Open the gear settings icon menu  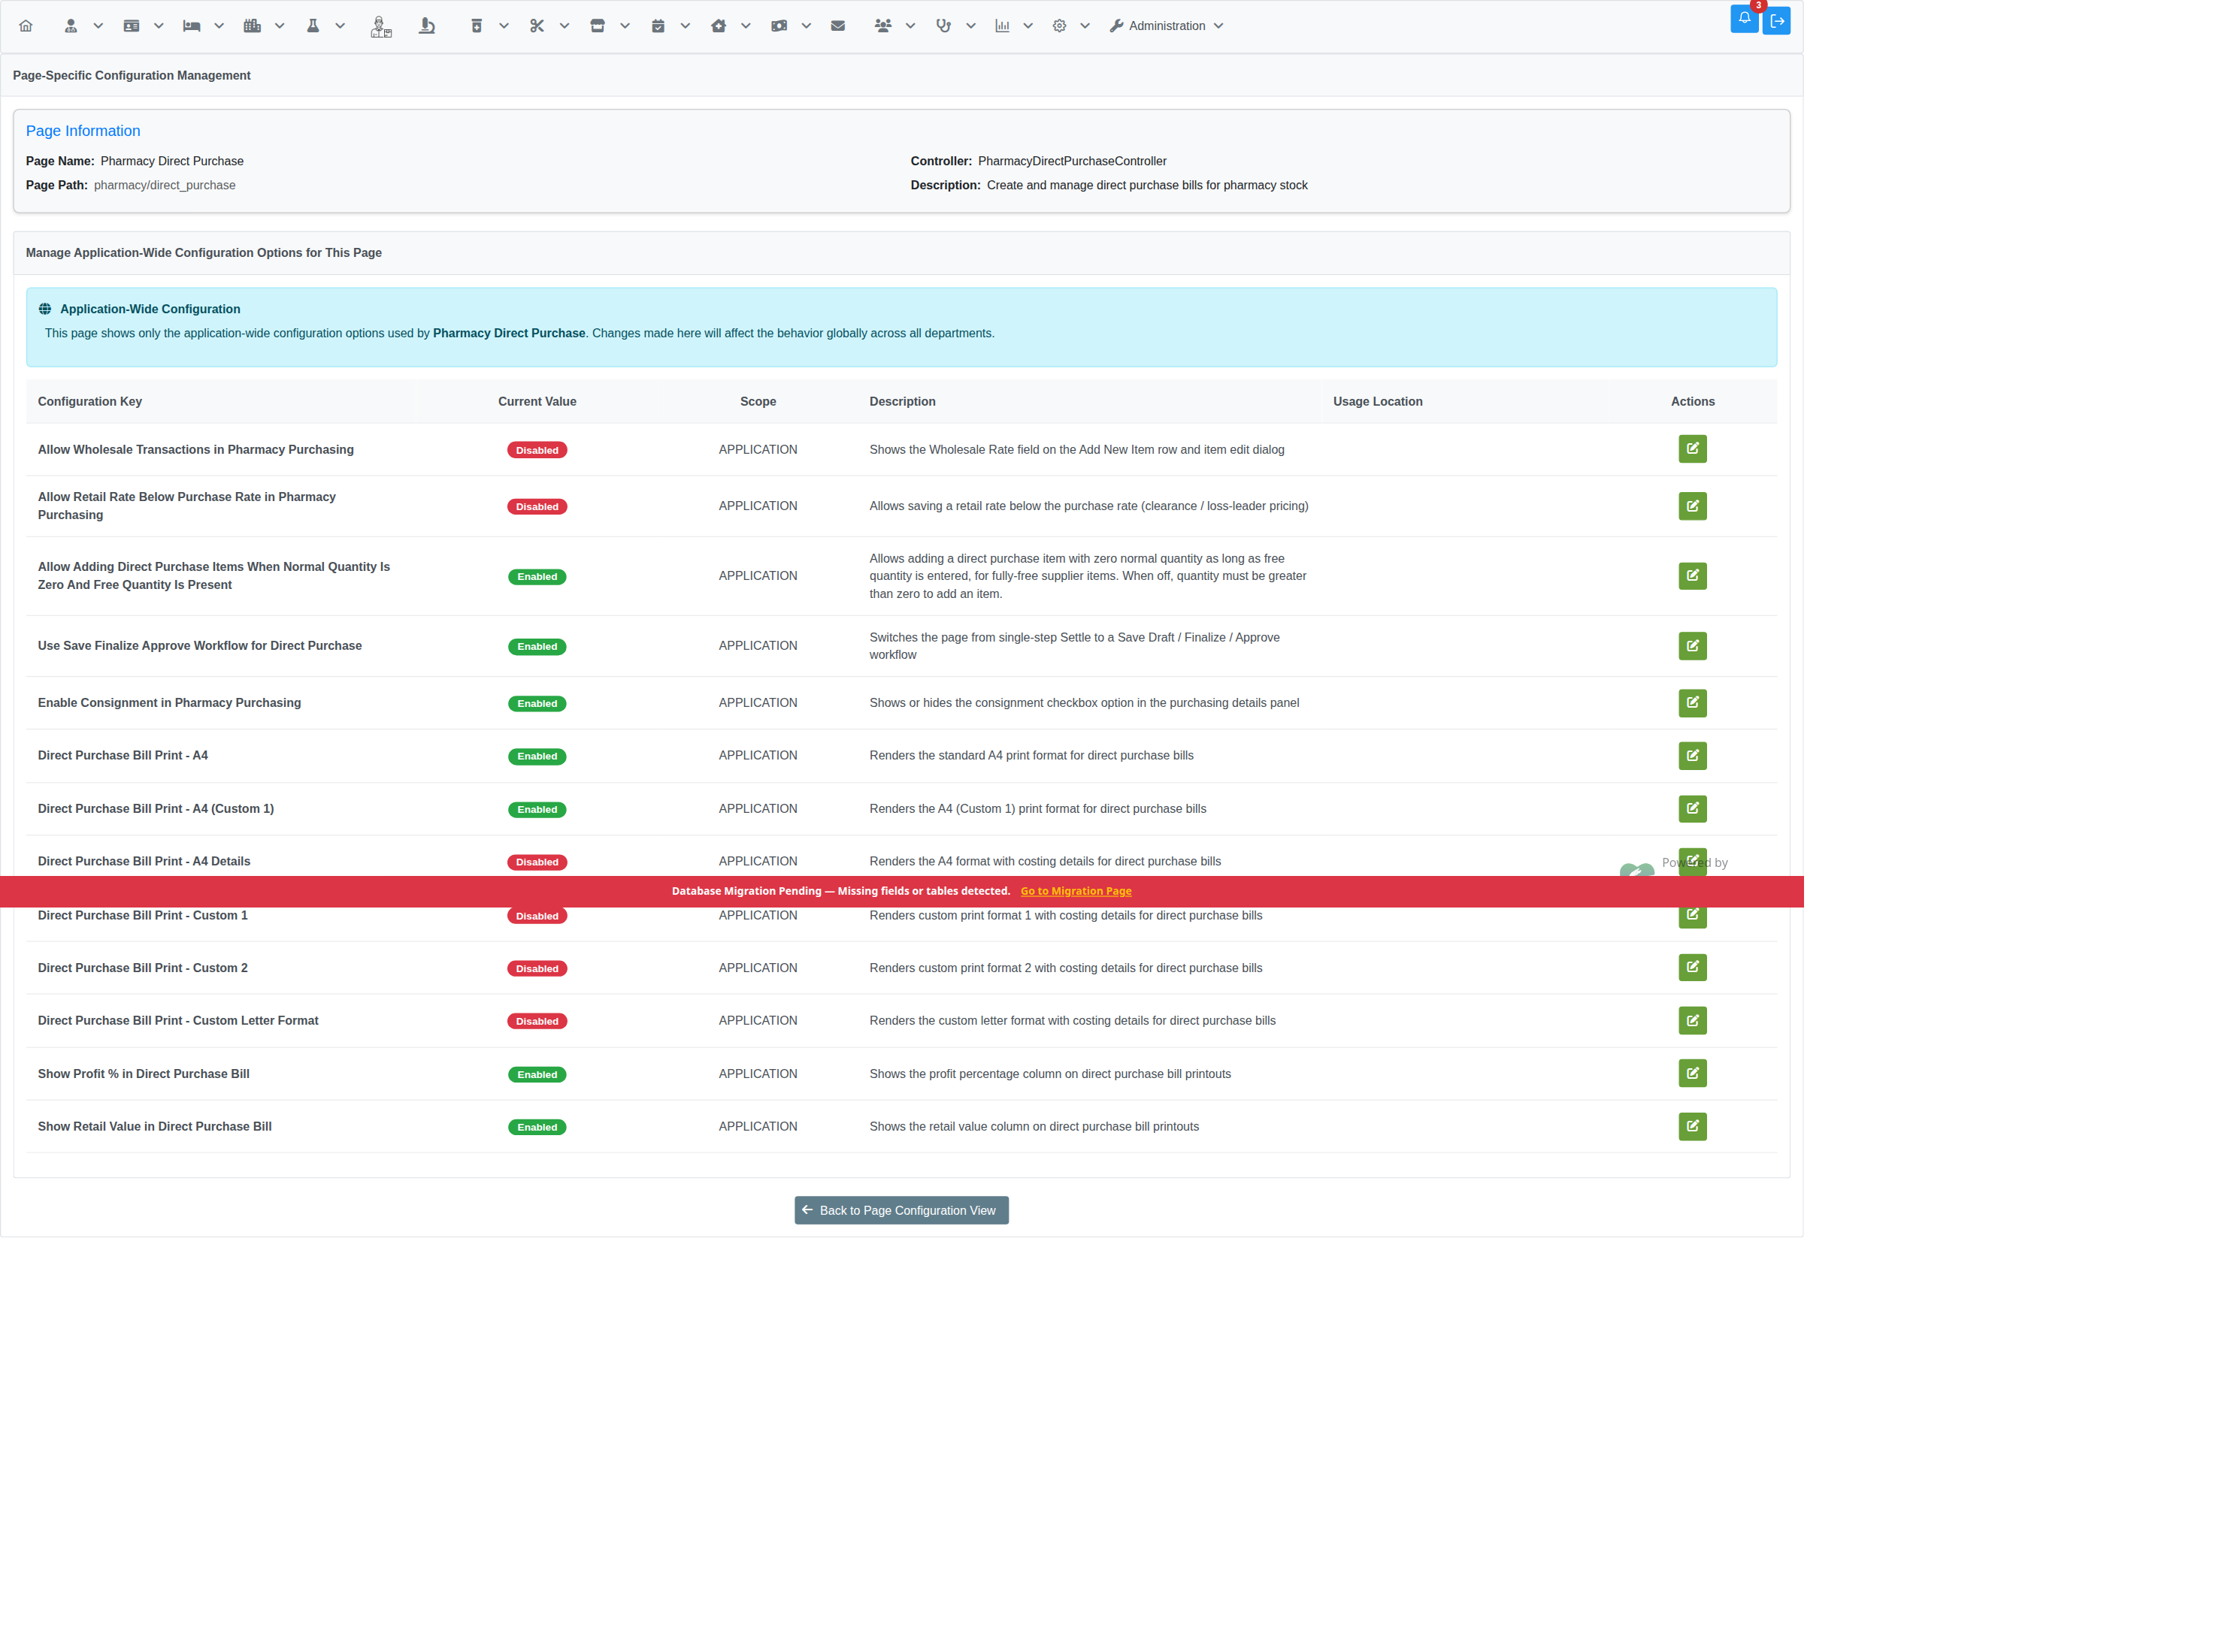click(x=1059, y=26)
